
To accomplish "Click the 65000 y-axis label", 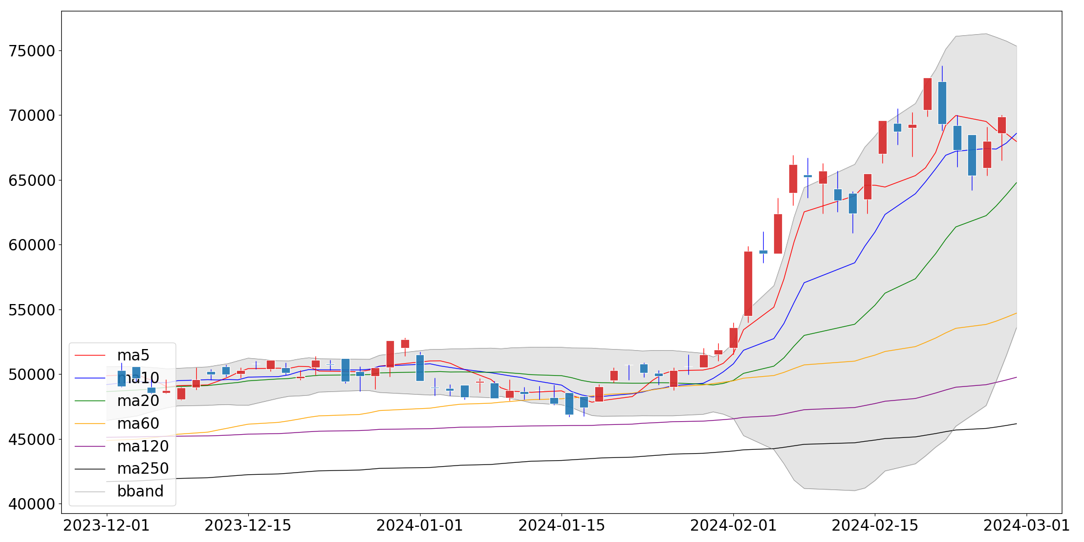I will (x=32, y=180).
